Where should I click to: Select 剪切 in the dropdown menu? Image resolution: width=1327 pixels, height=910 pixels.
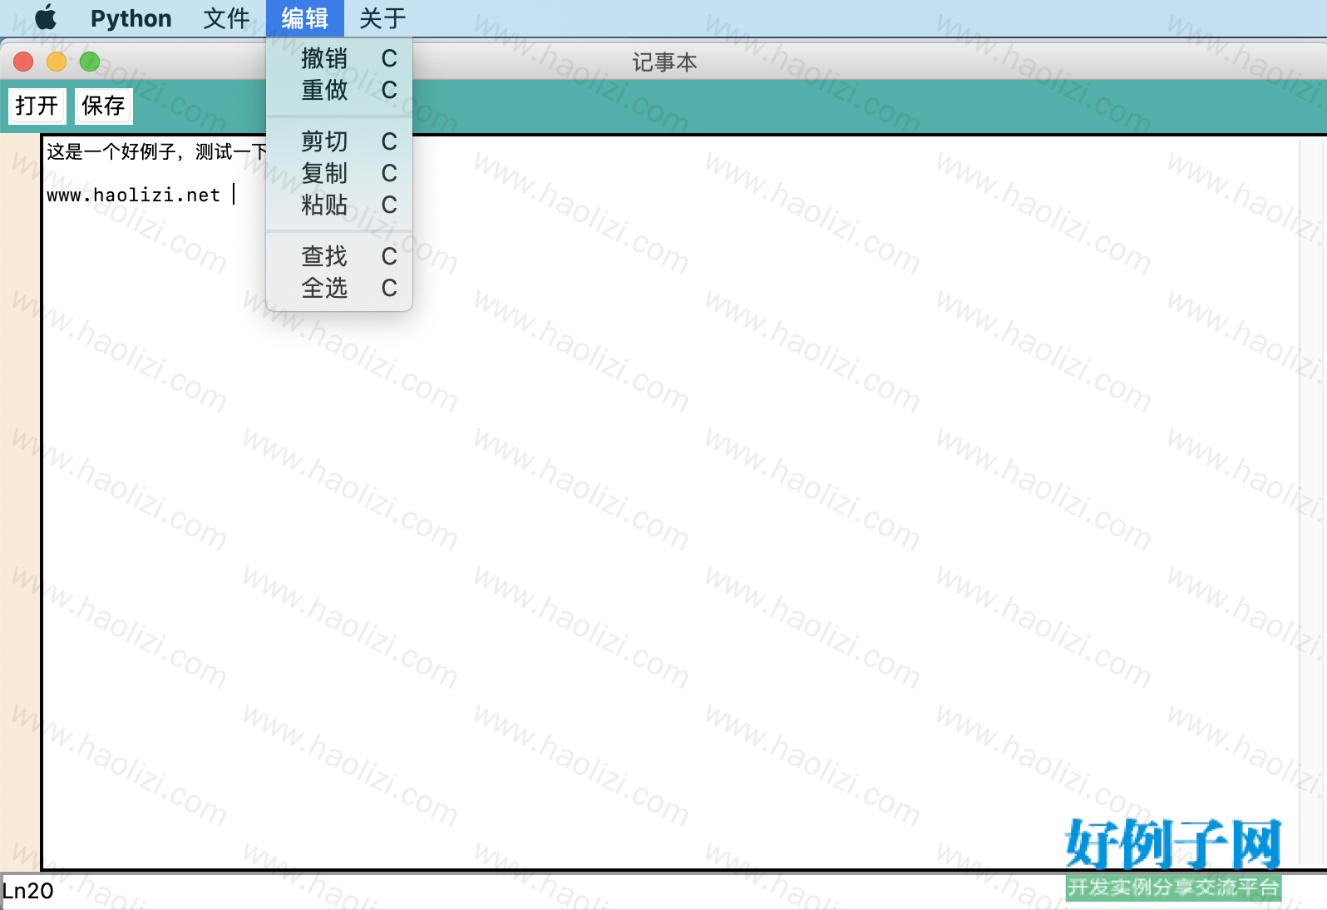click(x=339, y=141)
